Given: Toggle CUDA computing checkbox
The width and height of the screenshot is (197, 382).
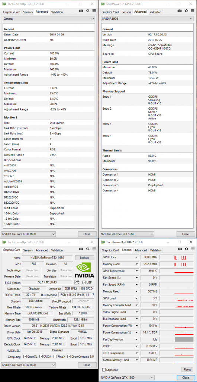Looking at the screenshot, I should click(41, 356).
